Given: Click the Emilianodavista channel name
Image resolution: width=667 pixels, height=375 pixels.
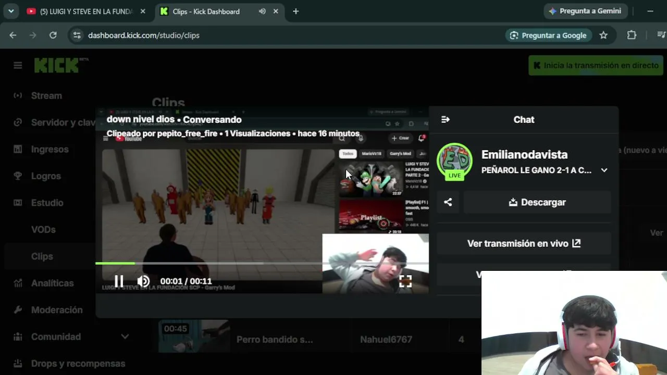Looking at the screenshot, I should [524, 155].
